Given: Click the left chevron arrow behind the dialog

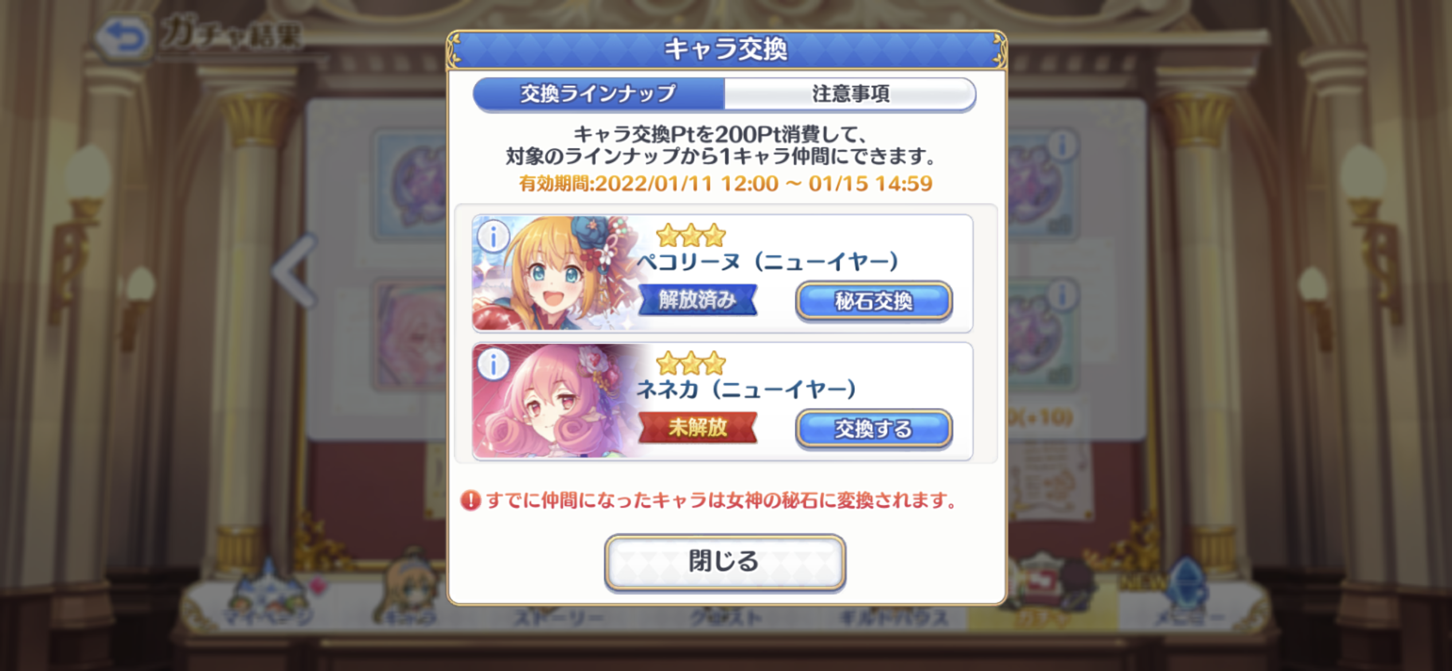Looking at the screenshot, I should [294, 270].
